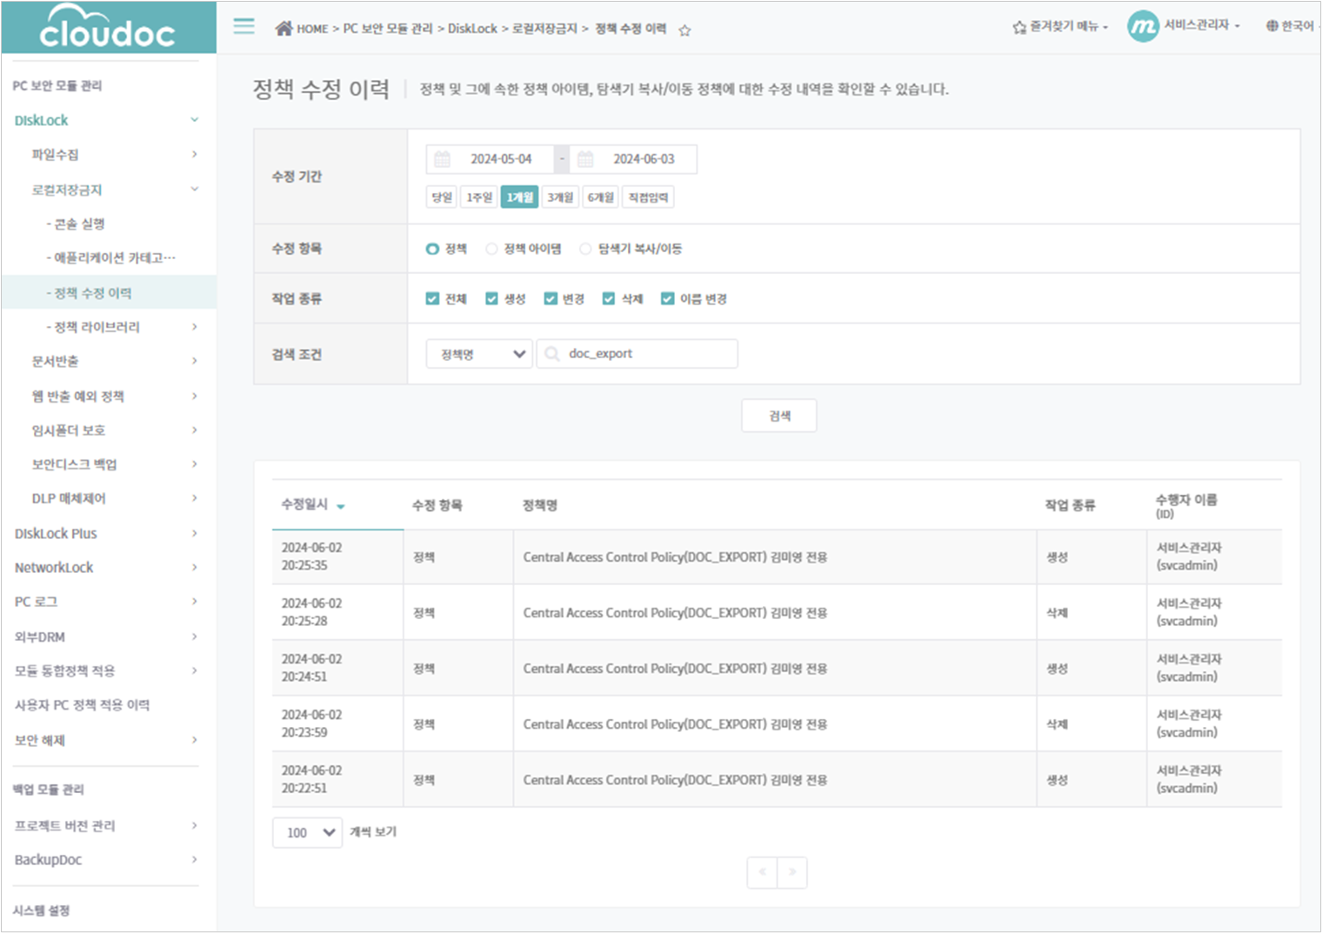
Task: Open 사용자 PC 정책 적용 이력 menu
Action: 82,704
